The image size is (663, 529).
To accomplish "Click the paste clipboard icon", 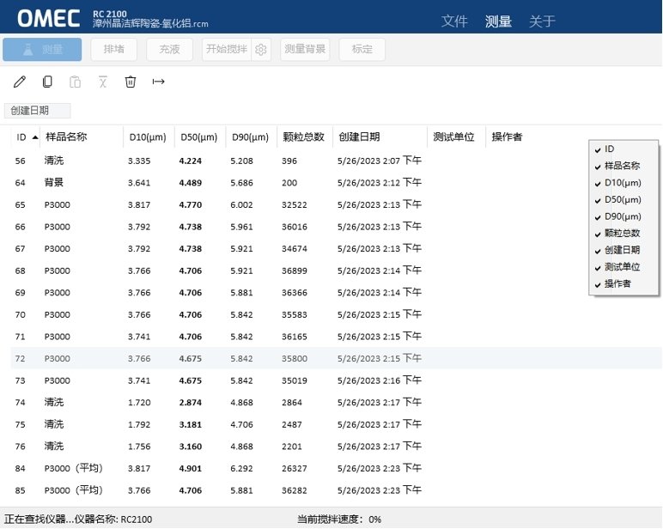I will point(76,82).
